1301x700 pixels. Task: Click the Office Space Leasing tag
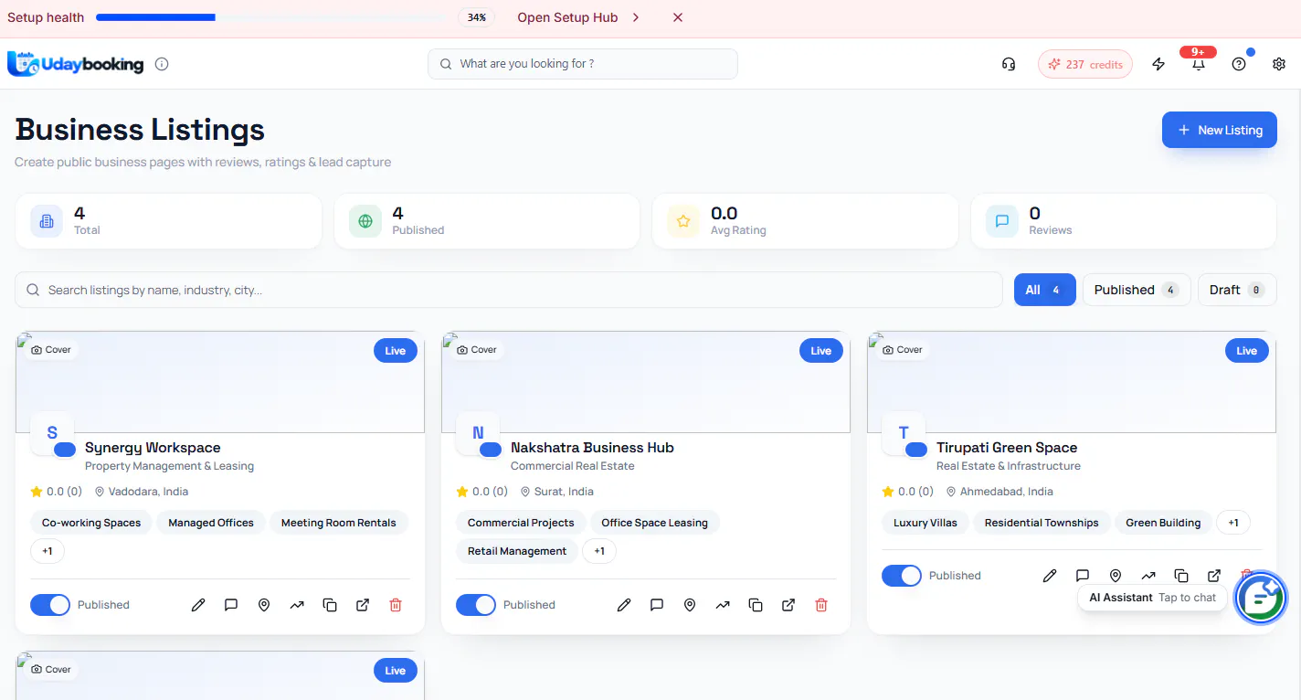654,523
